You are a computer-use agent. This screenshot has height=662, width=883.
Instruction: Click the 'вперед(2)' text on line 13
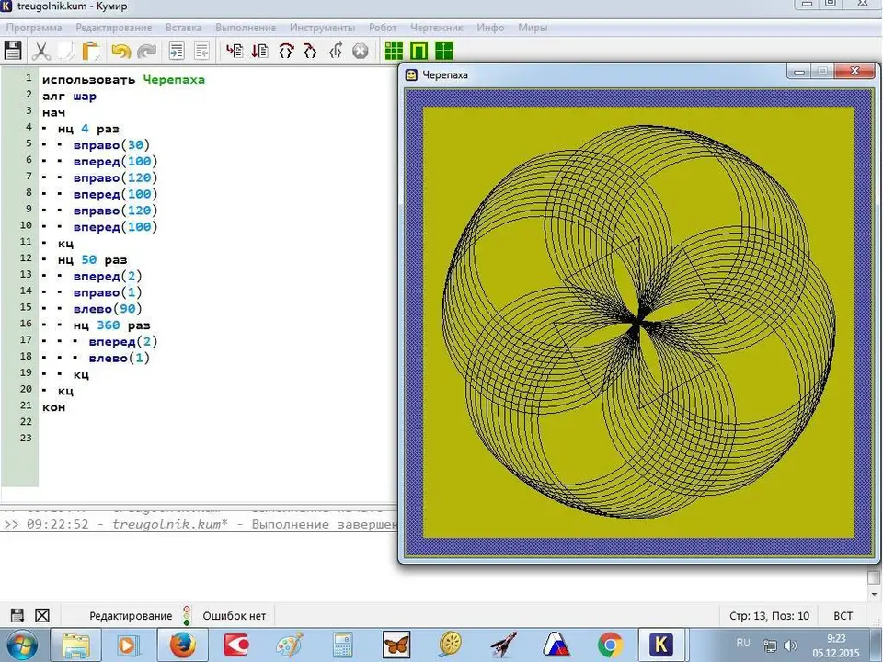(108, 277)
